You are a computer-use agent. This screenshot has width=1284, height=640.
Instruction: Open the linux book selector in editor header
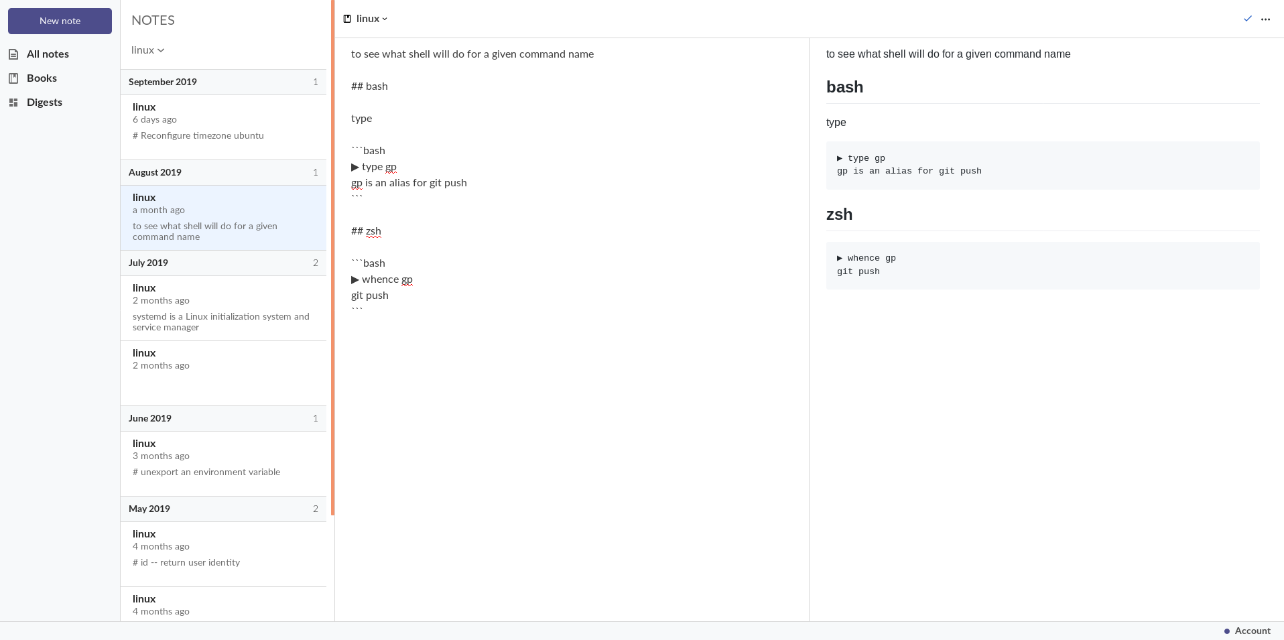[372, 19]
